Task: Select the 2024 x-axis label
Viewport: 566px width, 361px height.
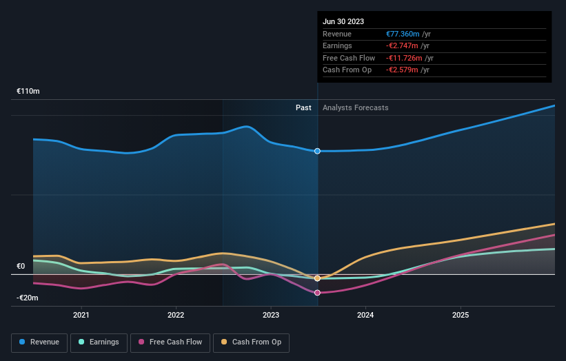Action: [365, 315]
